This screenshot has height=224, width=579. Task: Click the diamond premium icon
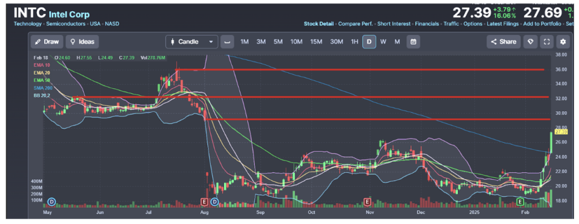[530, 42]
